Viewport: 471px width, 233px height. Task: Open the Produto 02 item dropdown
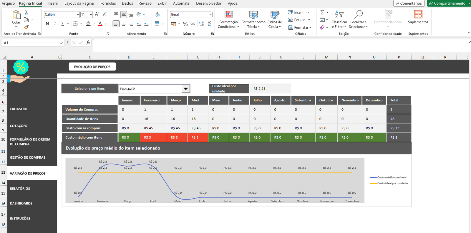pyautogui.click(x=186, y=89)
